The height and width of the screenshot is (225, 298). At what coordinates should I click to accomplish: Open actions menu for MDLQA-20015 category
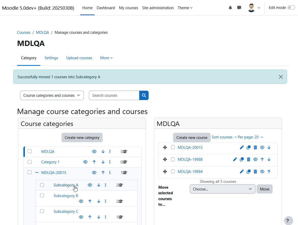[110, 172]
